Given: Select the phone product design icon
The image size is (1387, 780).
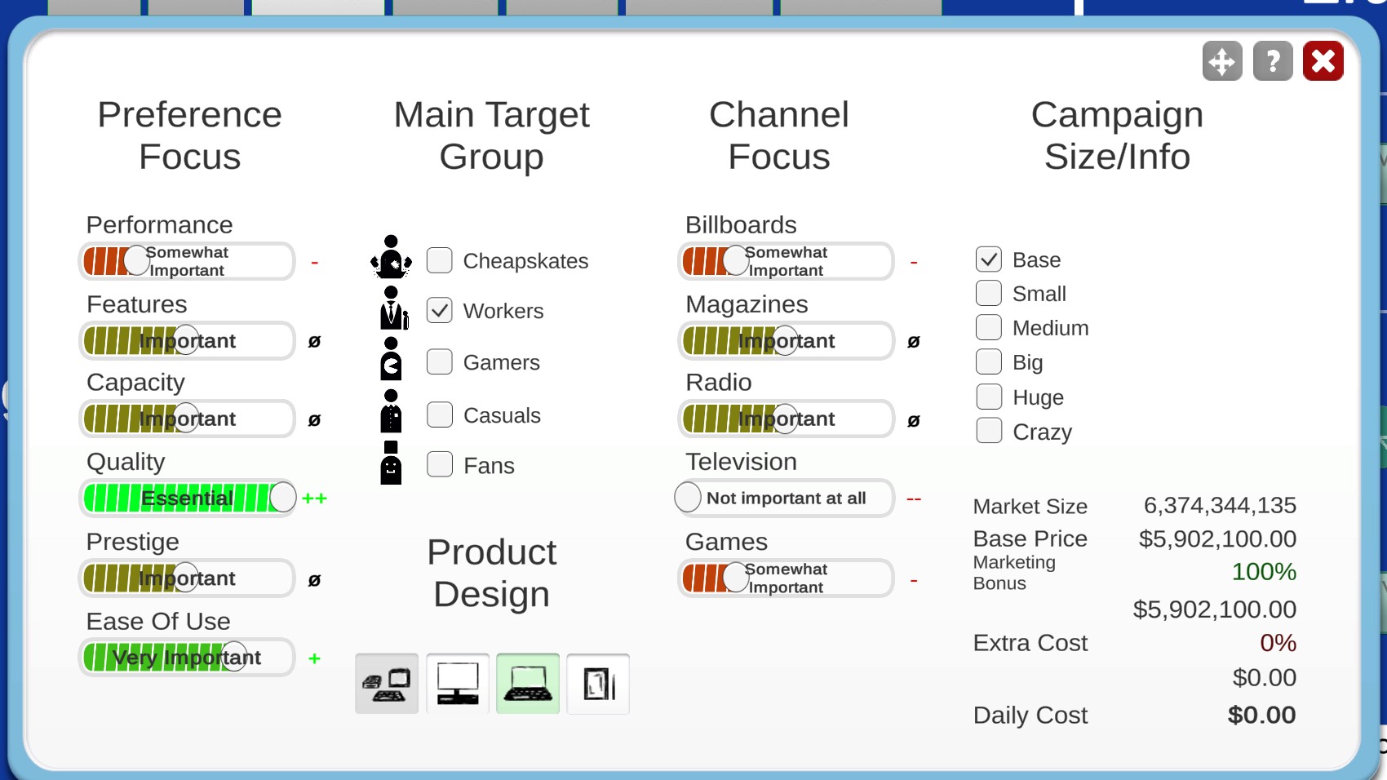Looking at the screenshot, I should [x=598, y=684].
